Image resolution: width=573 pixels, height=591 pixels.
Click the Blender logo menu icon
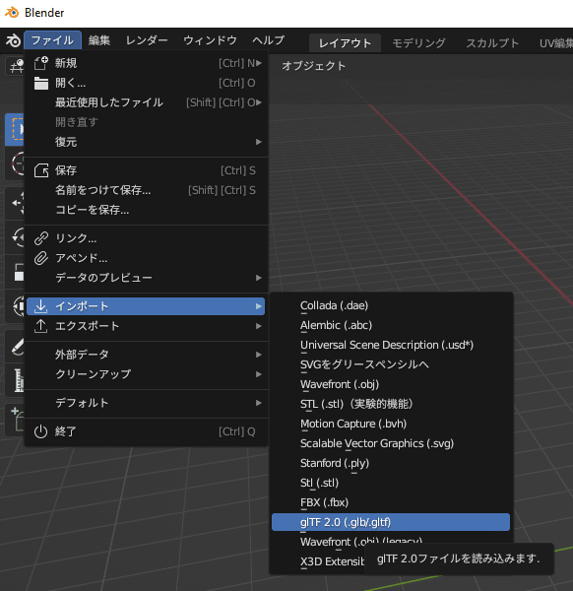click(x=13, y=40)
